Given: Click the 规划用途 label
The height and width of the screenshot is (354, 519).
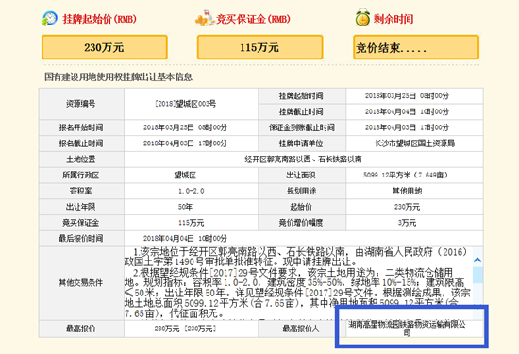Looking at the screenshot, I should 301,191.
